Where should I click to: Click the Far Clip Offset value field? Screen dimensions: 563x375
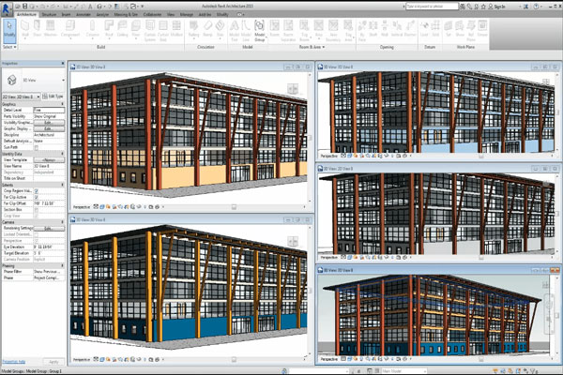49,203
